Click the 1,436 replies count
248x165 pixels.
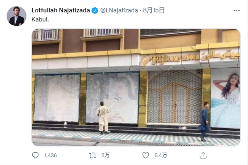(x=50, y=156)
